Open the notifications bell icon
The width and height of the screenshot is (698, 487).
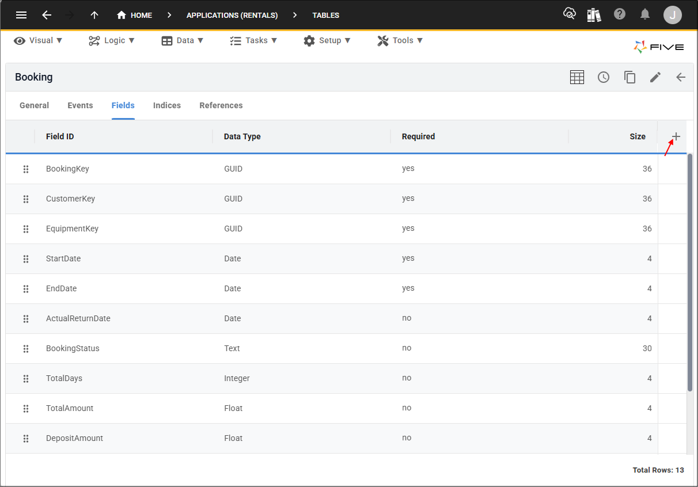[645, 14]
